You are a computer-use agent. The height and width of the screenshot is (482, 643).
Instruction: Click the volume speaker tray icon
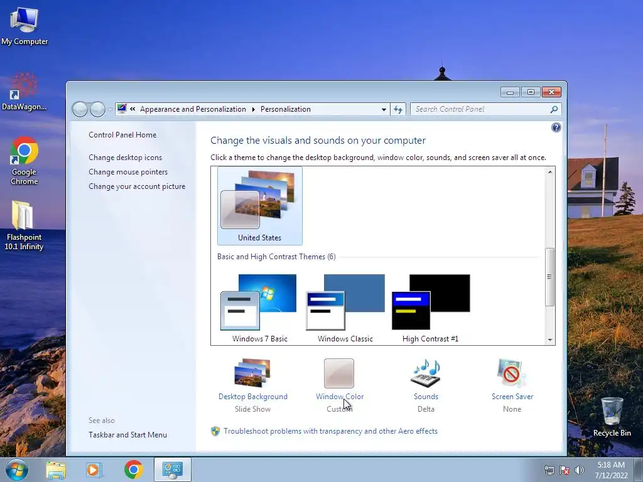(580, 470)
